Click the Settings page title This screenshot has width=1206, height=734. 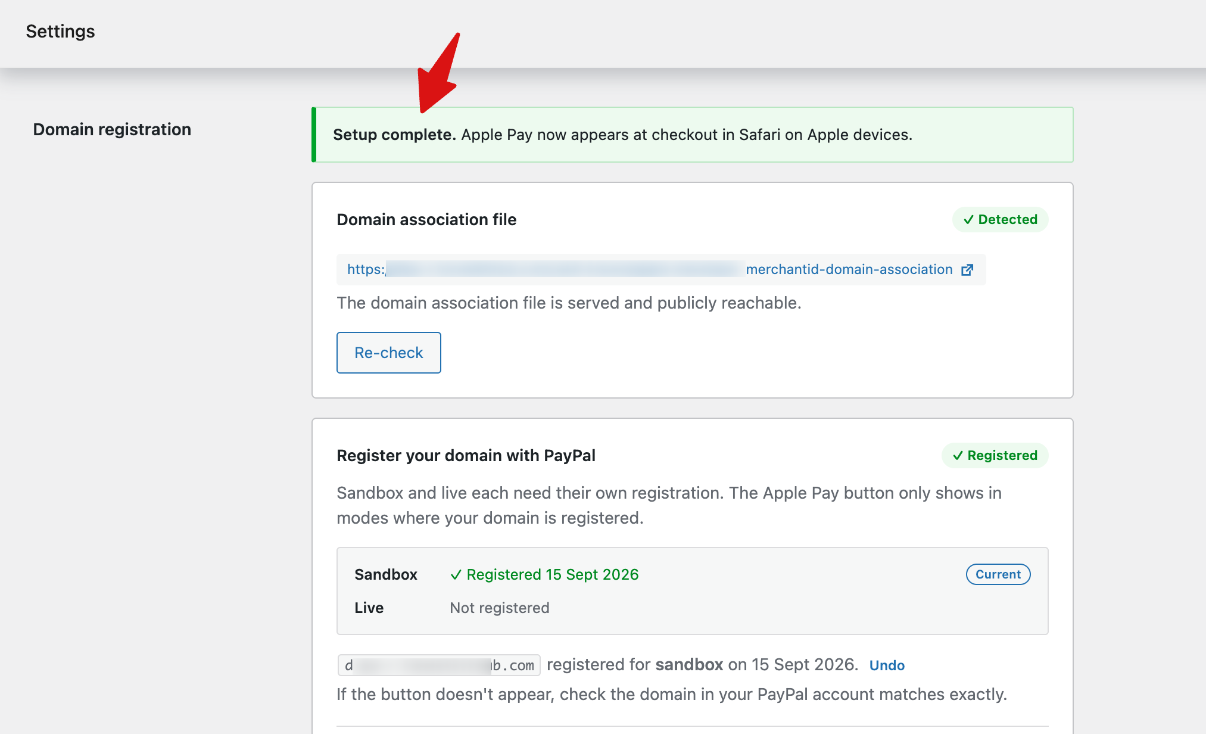(60, 31)
